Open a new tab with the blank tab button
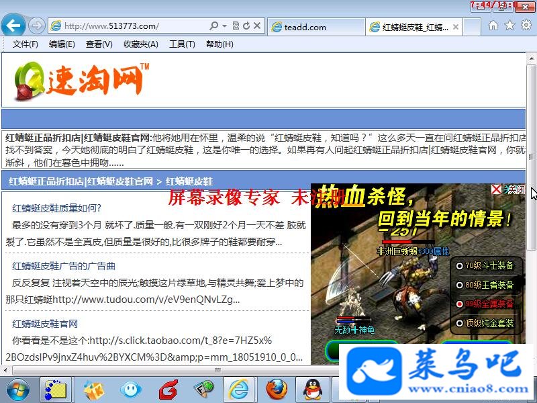 click(x=472, y=27)
